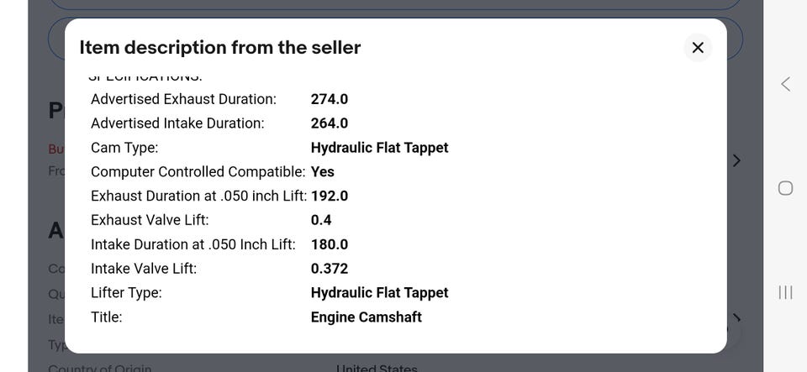Select the "Advertised Intake Duration" label
The image size is (807, 372).
(177, 123)
